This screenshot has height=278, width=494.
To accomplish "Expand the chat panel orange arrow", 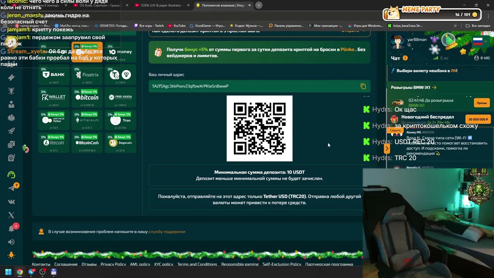I will tap(387, 148).
